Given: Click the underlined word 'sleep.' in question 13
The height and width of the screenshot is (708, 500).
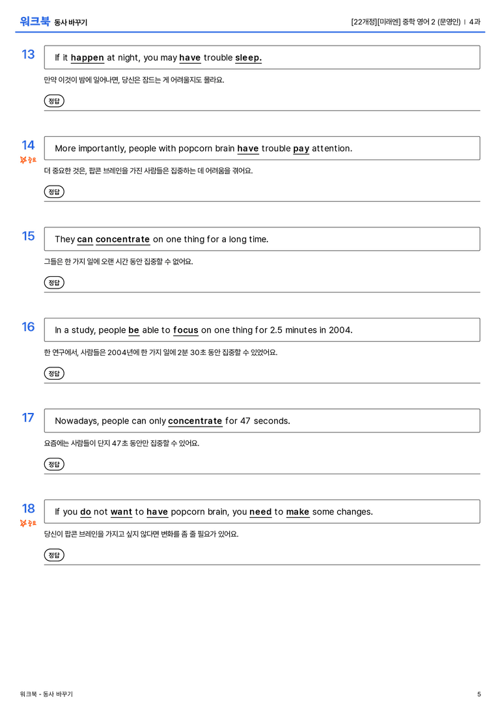Looking at the screenshot, I should 248,58.
